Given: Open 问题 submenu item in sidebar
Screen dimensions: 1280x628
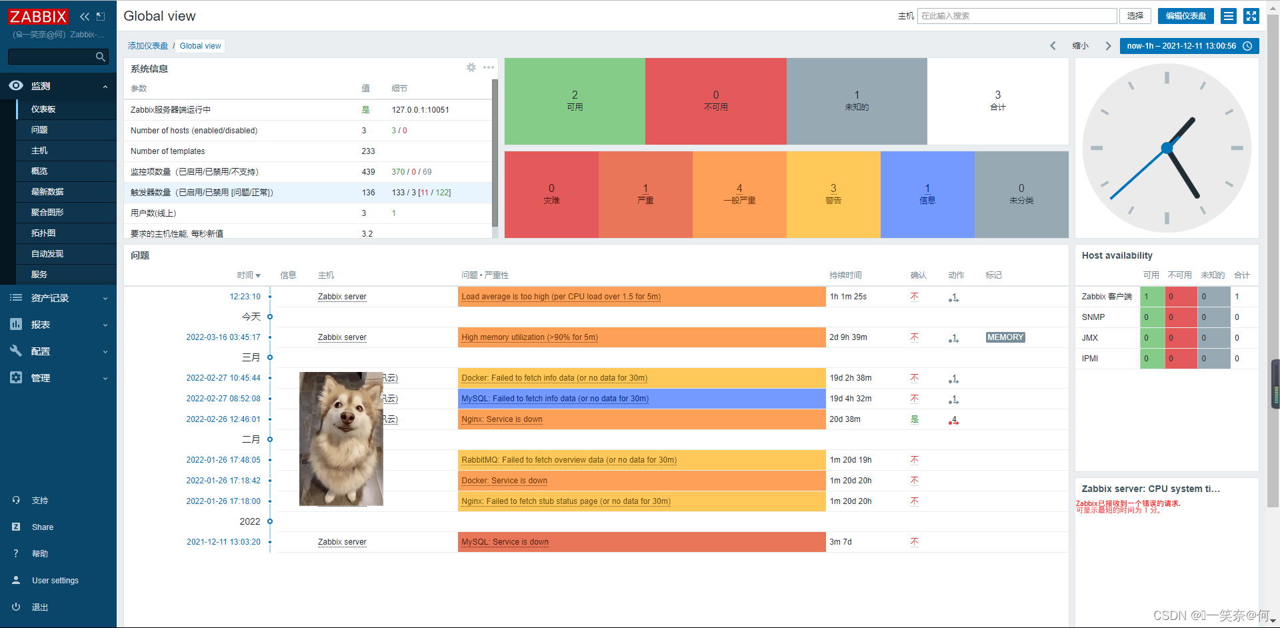Looking at the screenshot, I should [x=67, y=130].
